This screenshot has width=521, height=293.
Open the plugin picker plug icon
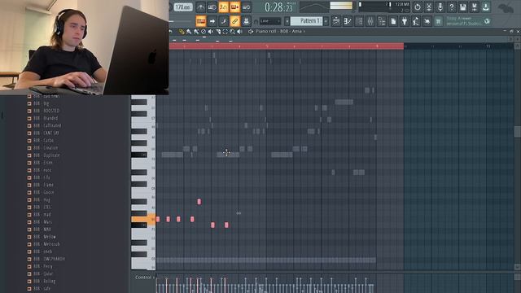405,21
